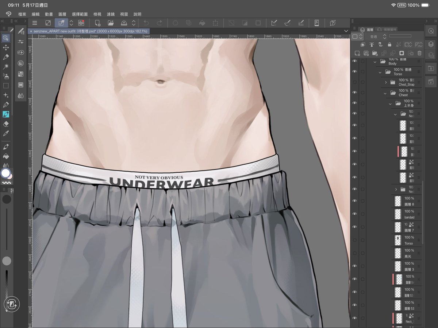Select the Eraser tool
The width and height of the screenshot is (438, 328).
click(6, 124)
